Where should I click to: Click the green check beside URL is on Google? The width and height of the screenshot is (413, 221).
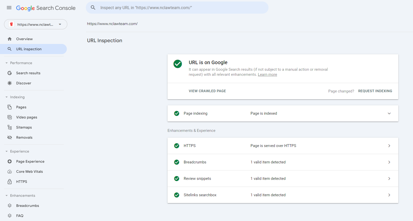[x=178, y=64]
